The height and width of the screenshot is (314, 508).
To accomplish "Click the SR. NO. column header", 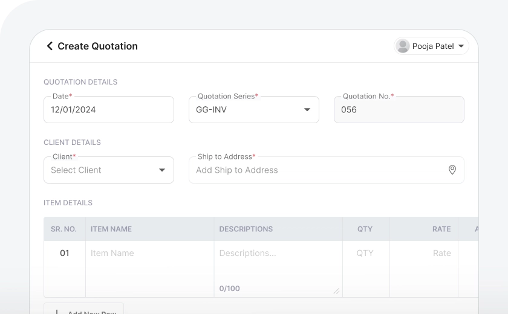I will [x=63, y=229].
